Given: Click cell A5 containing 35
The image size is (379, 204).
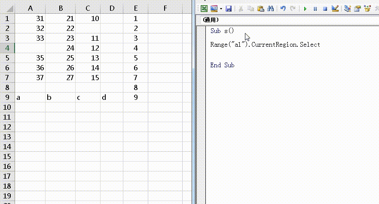Looking at the screenshot, I should 30,58.
